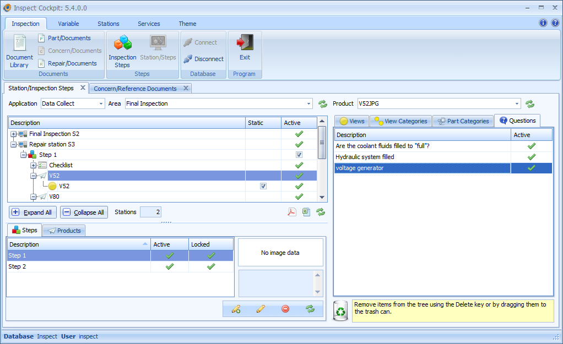Export tree to Excel
The height and width of the screenshot is (344, 563).
pos(306,212)
